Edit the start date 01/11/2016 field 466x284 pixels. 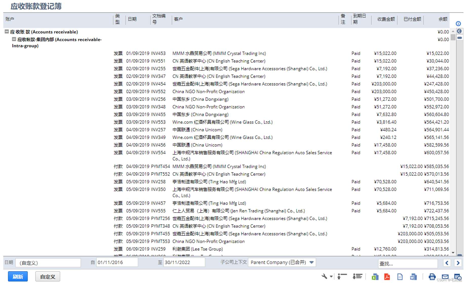[117, 262]
